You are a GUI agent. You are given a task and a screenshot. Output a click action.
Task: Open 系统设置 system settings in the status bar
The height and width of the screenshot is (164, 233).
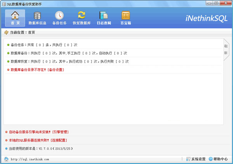pos(196,159)
